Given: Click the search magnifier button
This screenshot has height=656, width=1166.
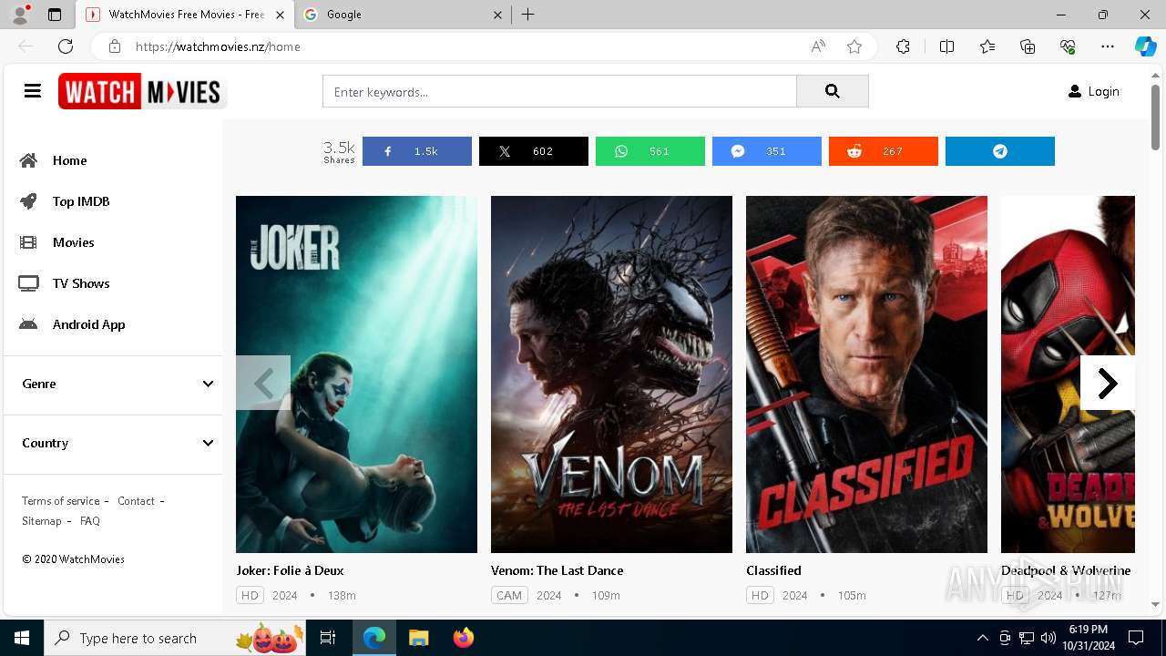Looking at the screenshot, I should click(x=832, y=91).
